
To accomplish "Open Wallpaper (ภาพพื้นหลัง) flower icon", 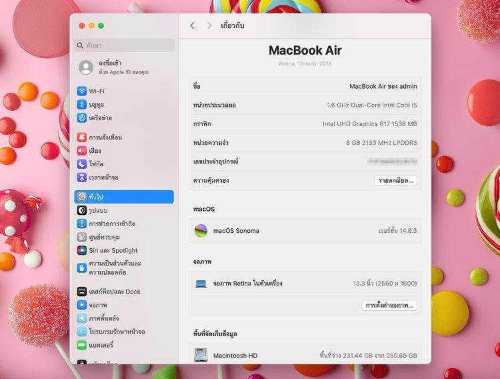I will (82, 318).
